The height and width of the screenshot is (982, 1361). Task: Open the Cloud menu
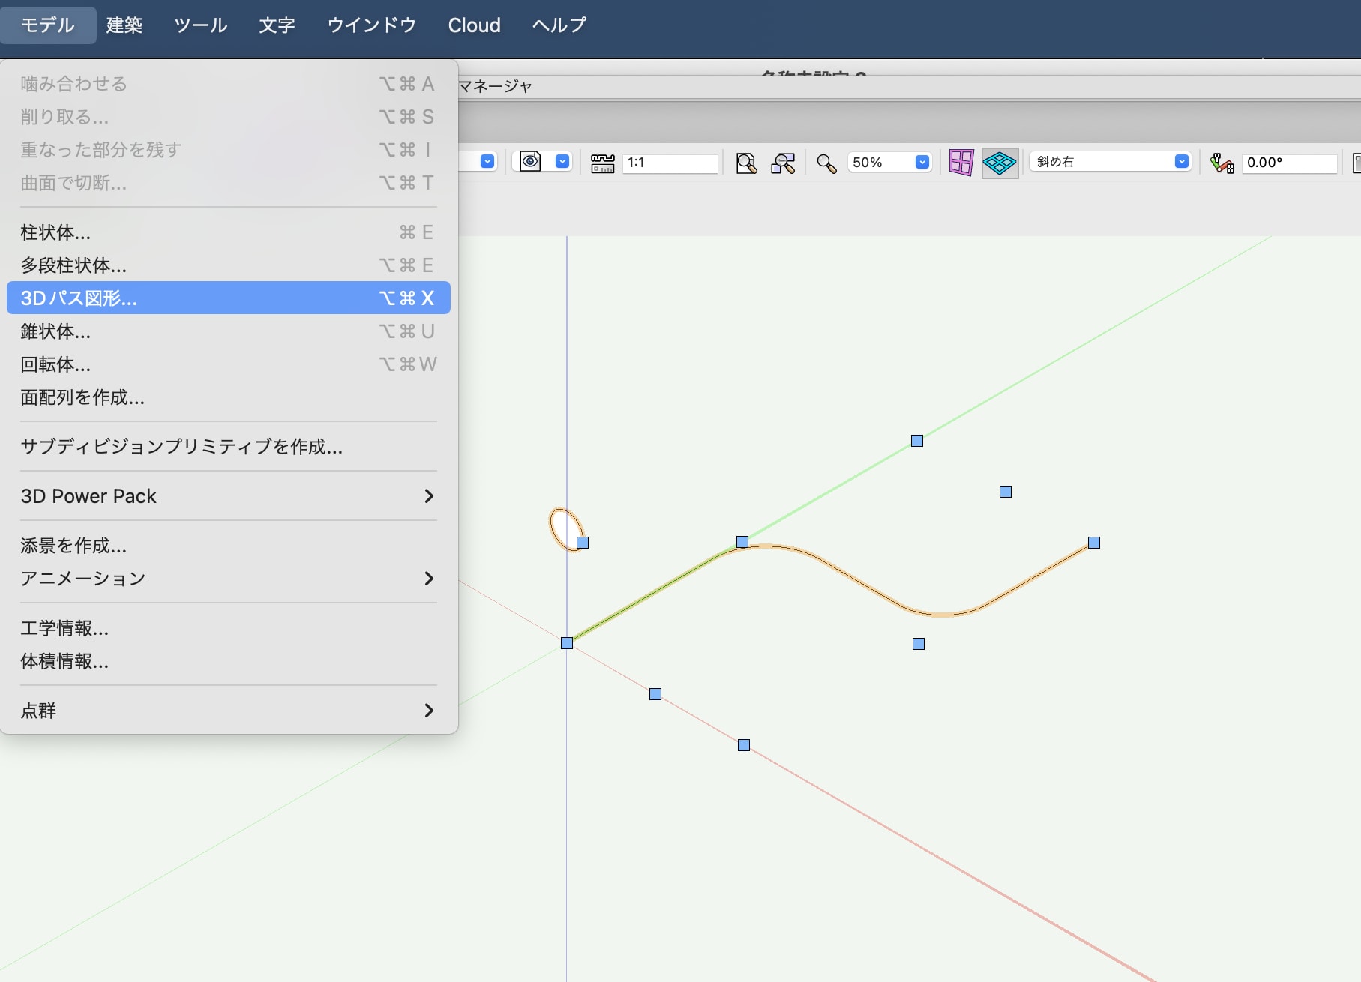(x=475, y=25)
